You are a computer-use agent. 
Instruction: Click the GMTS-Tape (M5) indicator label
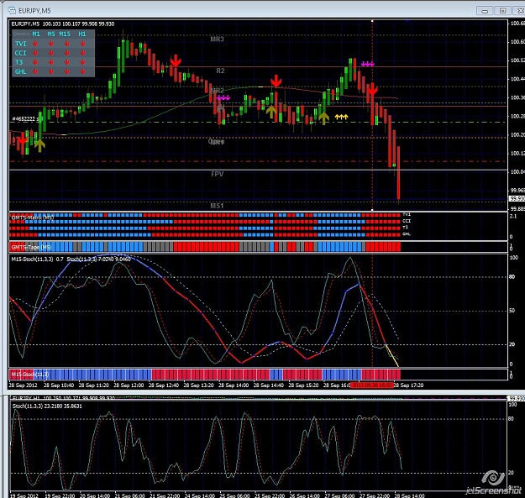pos(31,248)
